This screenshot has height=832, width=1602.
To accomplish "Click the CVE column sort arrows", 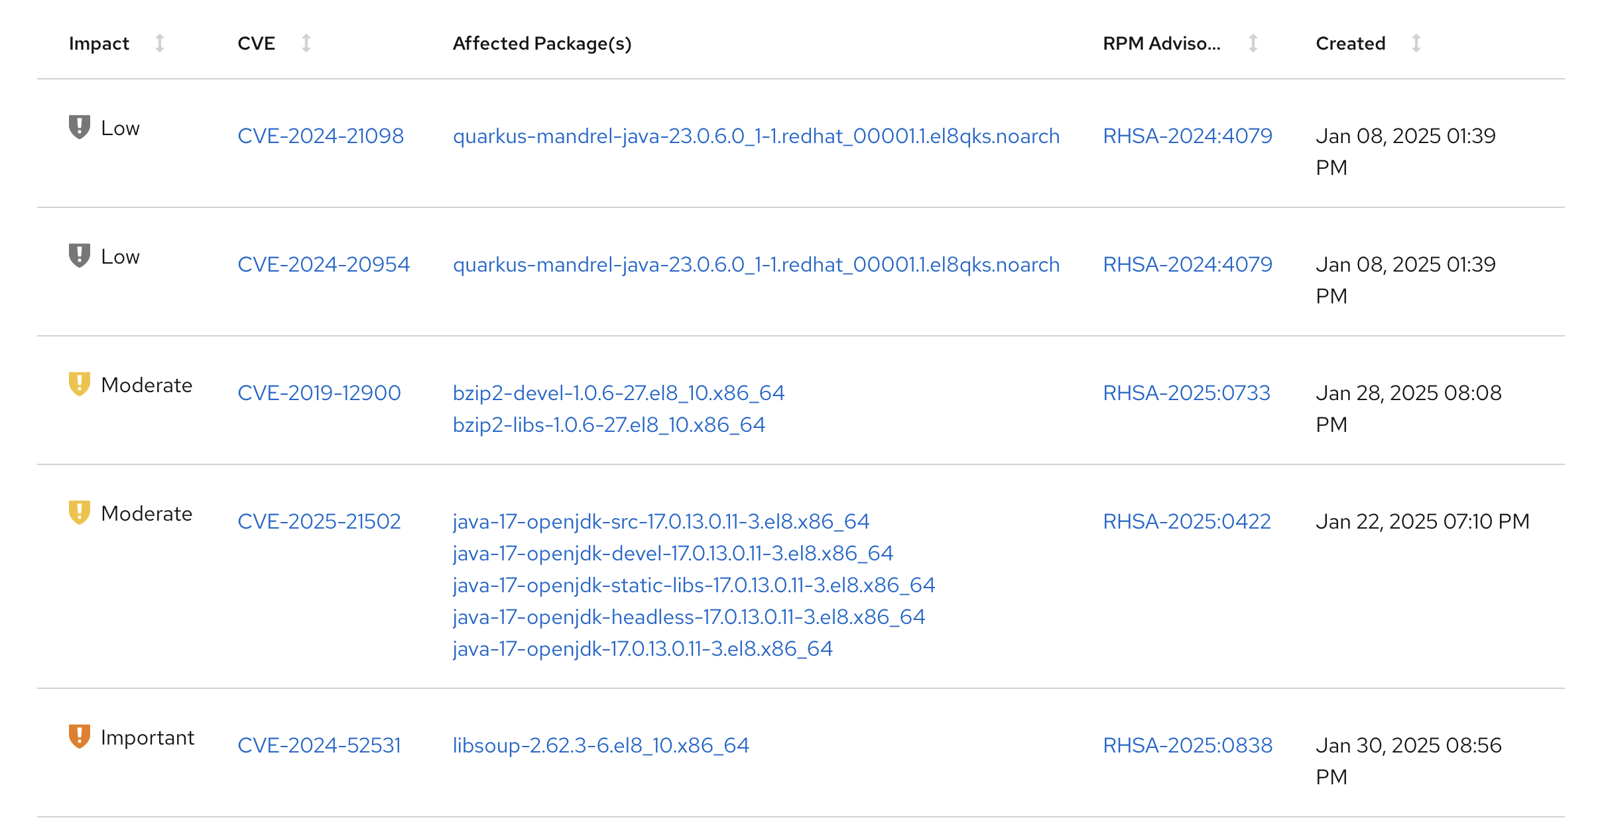I will tap(306, 44).
